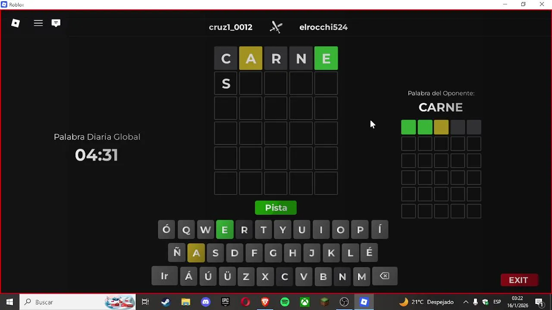Show hidden system tray icons
This screenshot has height=310, width=552.
(466, 302)
